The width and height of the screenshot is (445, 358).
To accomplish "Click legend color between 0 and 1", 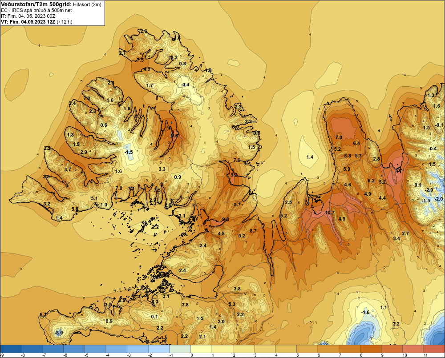I will tap(201, 349).
